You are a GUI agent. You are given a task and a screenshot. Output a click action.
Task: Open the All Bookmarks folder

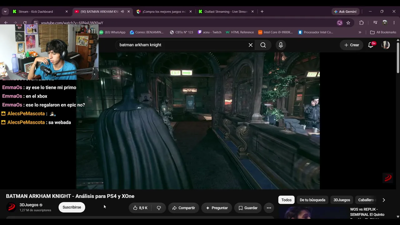(383, 32)
